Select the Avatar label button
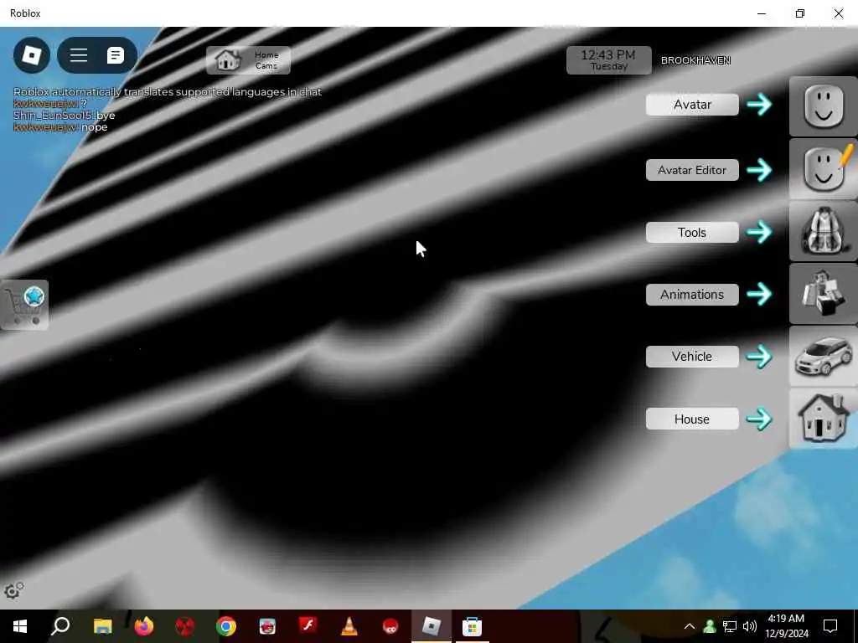Viewport: 858px width, 643px height. (x=692, y=105)
